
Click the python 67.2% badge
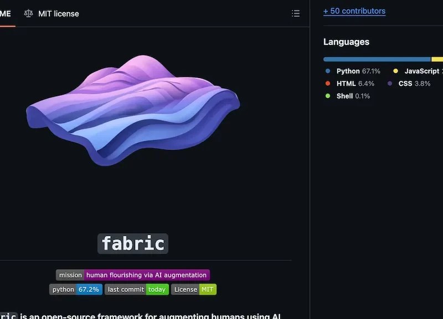(76, 289)
